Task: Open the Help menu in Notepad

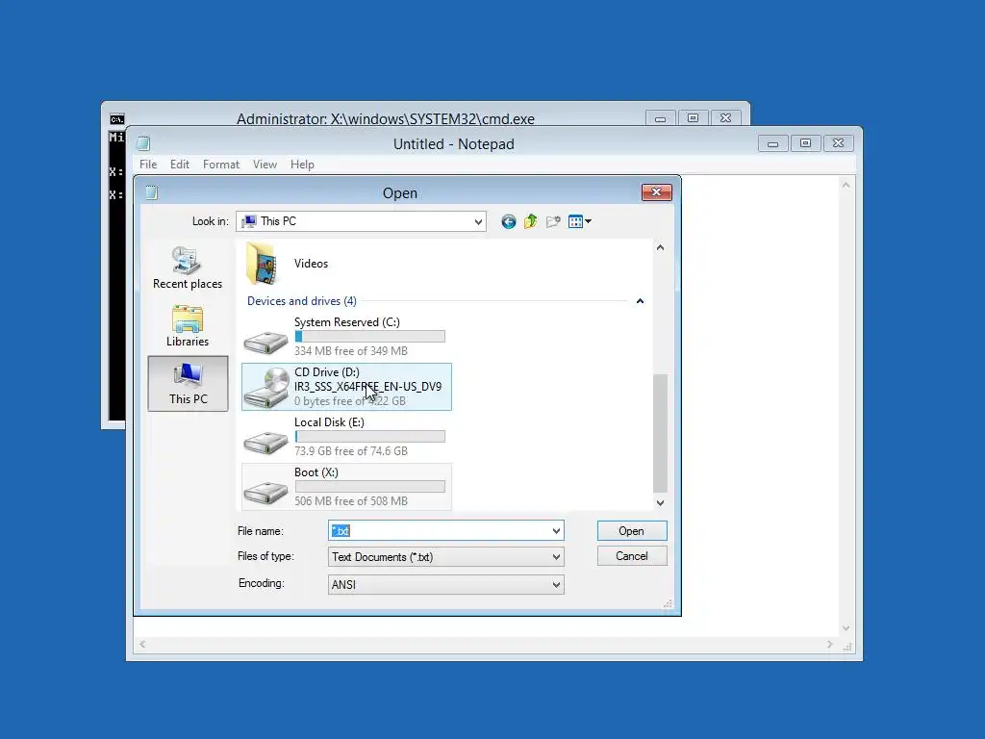Action: pyautogui.click(x=302, y=164)
